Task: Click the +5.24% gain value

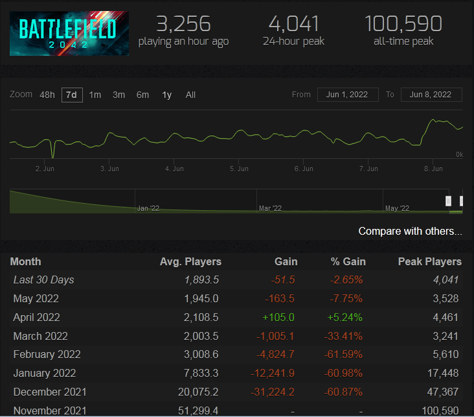Action: point(345,318)
